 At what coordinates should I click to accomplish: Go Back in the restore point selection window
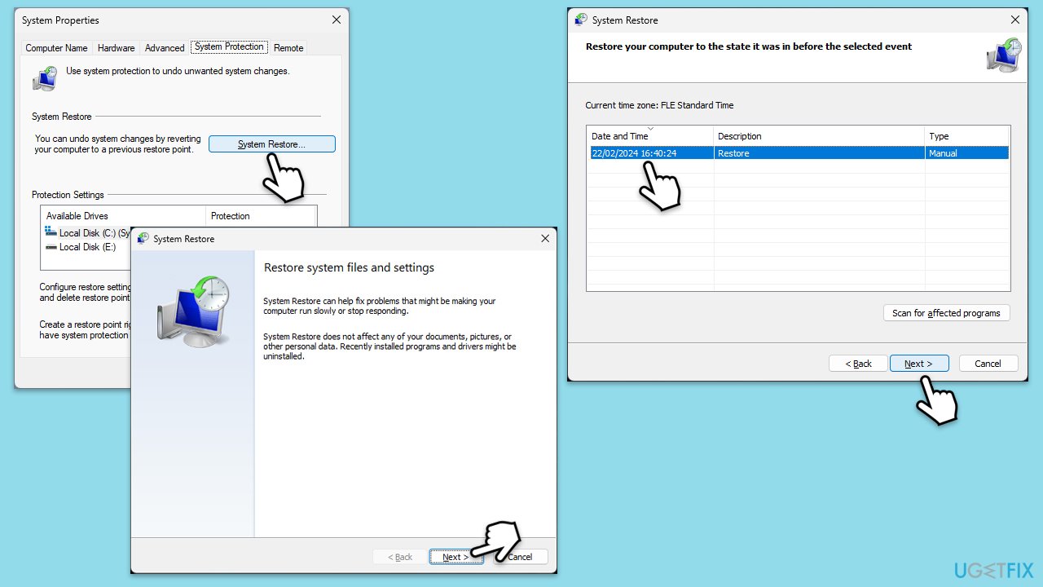tap(858, 364)
